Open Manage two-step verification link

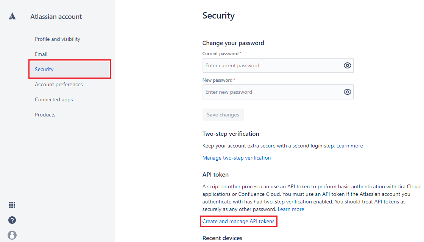tap(237, 158)
